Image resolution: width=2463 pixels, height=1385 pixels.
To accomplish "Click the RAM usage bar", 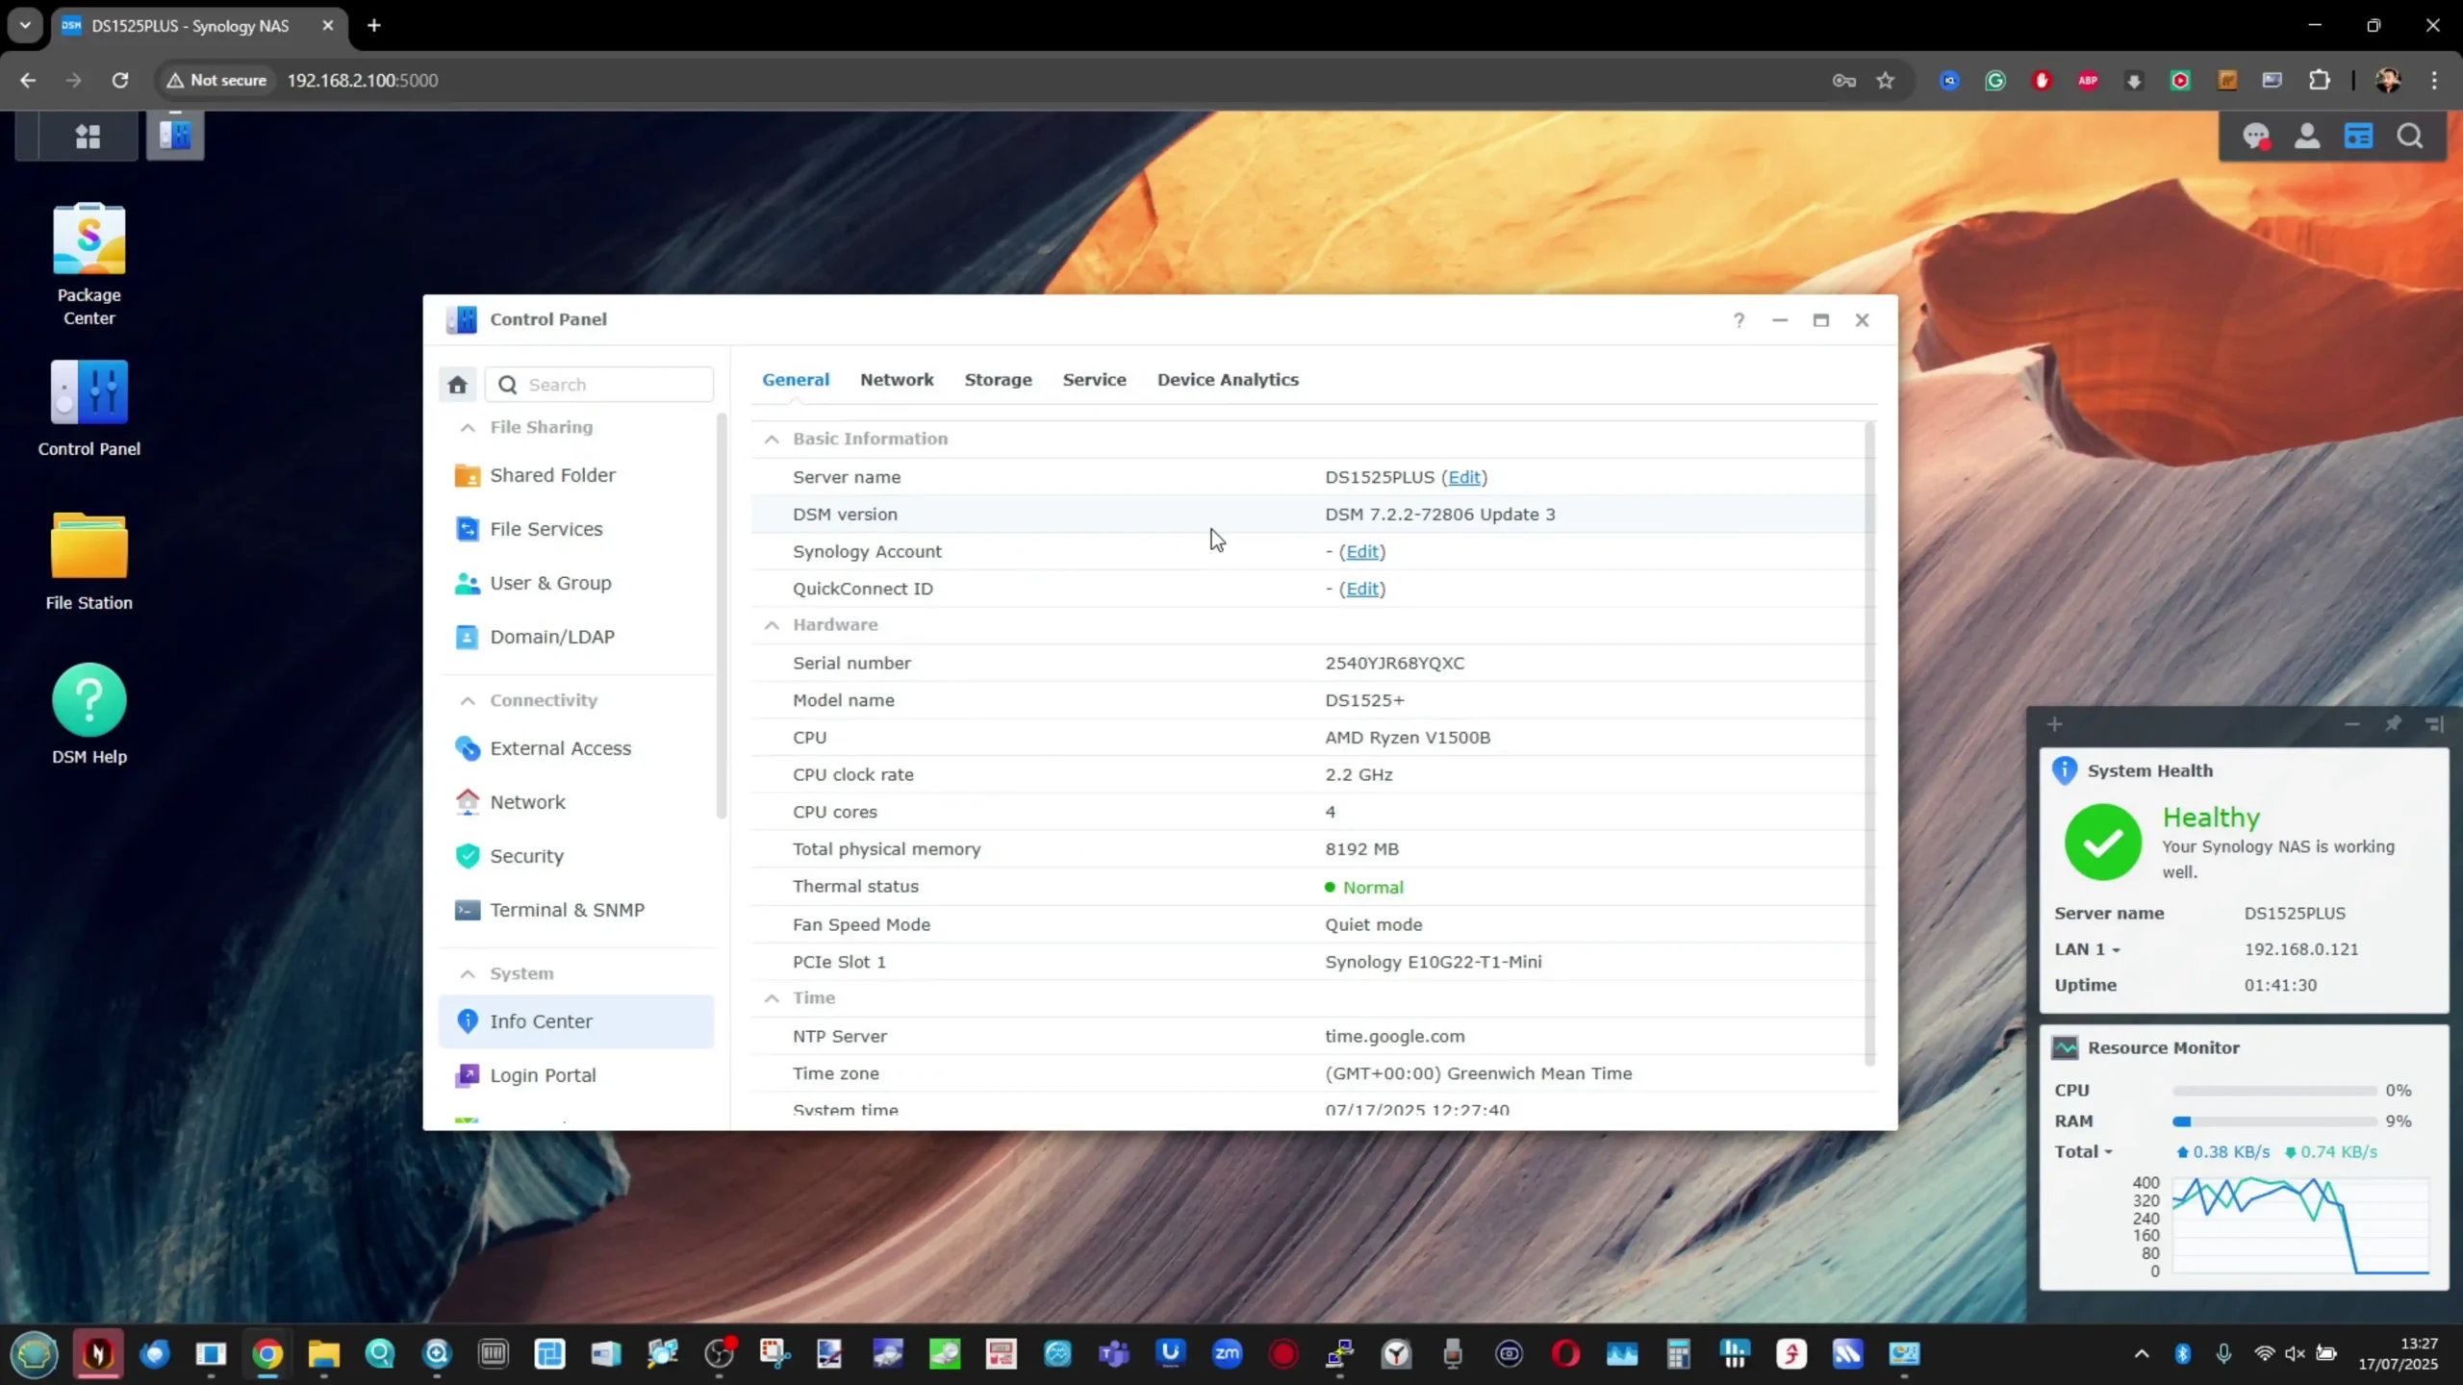I will (x=2274, y=1121).
